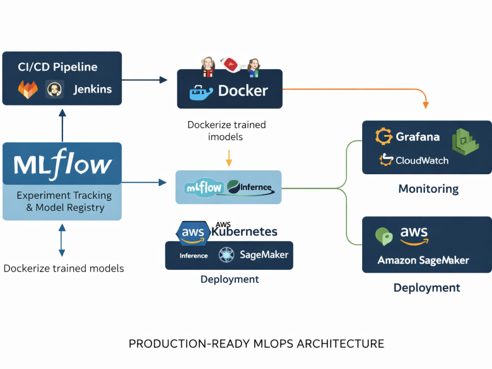The image size is (492, 369).
Task: Click the Jenkins butler icon
Action: [54, 90]
